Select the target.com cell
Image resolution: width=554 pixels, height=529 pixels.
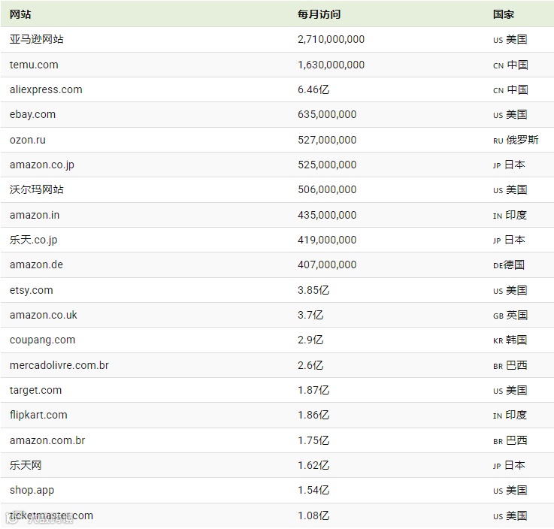pyautogui.click(x=35, y=390)
